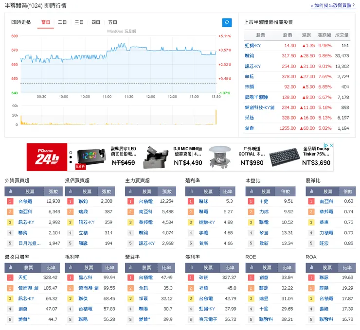Open 虹揚-KY stock in related stocks list
The height and width of the screenshot is (330, 360).
(252, 46)
